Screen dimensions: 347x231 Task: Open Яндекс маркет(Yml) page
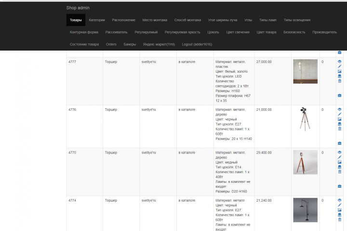(159, 44)
